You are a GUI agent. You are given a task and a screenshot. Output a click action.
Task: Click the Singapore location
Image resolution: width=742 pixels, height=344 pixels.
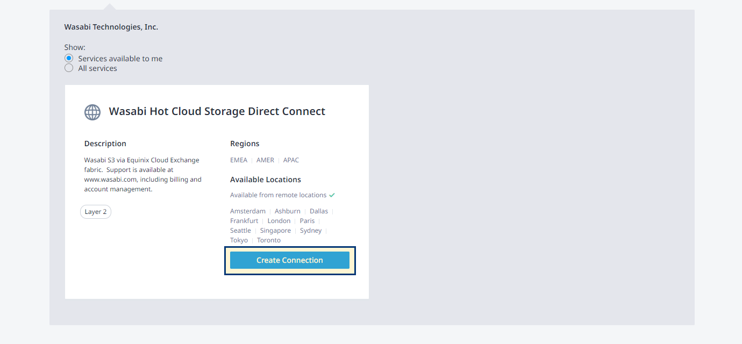click(275, 231)
